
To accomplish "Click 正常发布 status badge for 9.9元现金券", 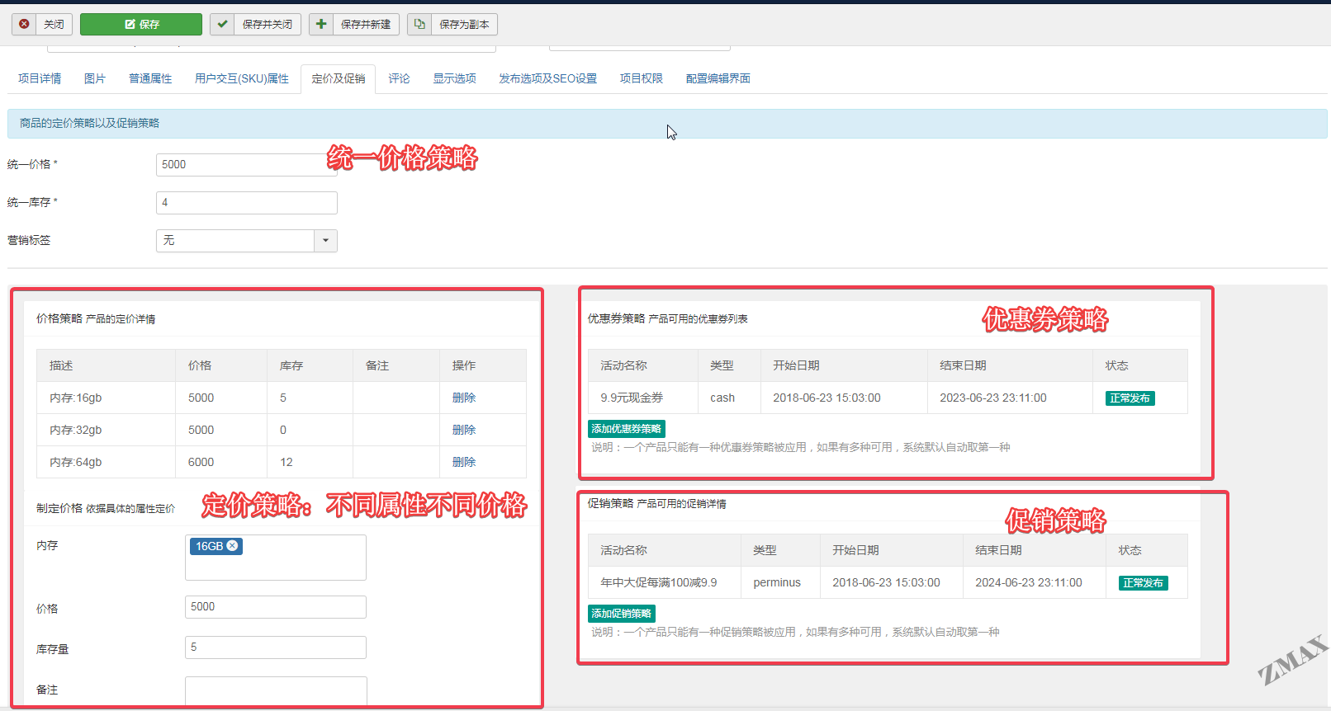I will click(x=1130, y=398).
